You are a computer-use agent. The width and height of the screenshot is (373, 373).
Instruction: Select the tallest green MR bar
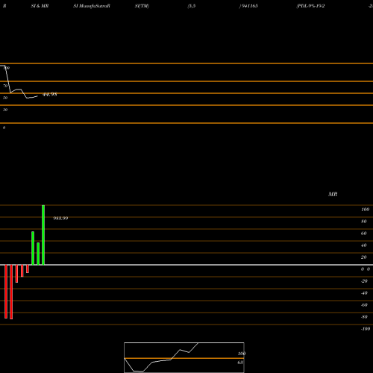[x=43, y=235]
